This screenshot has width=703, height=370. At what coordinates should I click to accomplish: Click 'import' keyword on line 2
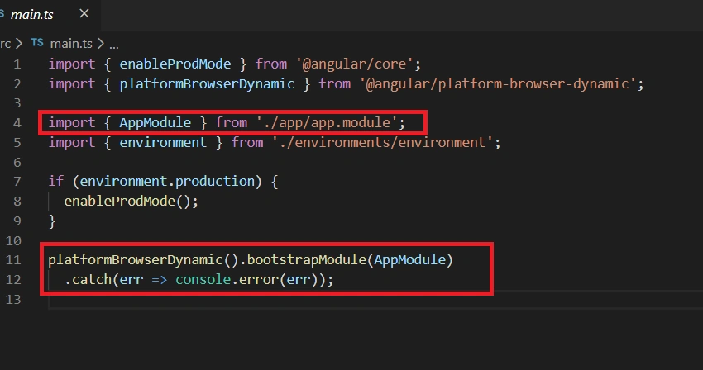pyautogui.click(x=72, y=83)
